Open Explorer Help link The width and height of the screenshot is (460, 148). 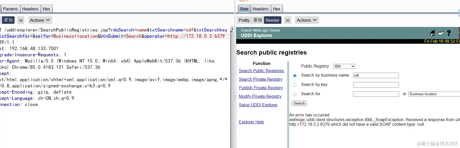coord(251,122)
